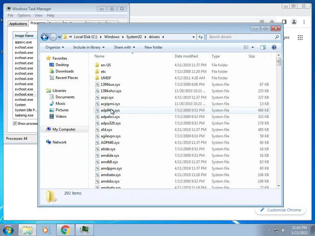Click Customize Chrome button

[281, 210]
